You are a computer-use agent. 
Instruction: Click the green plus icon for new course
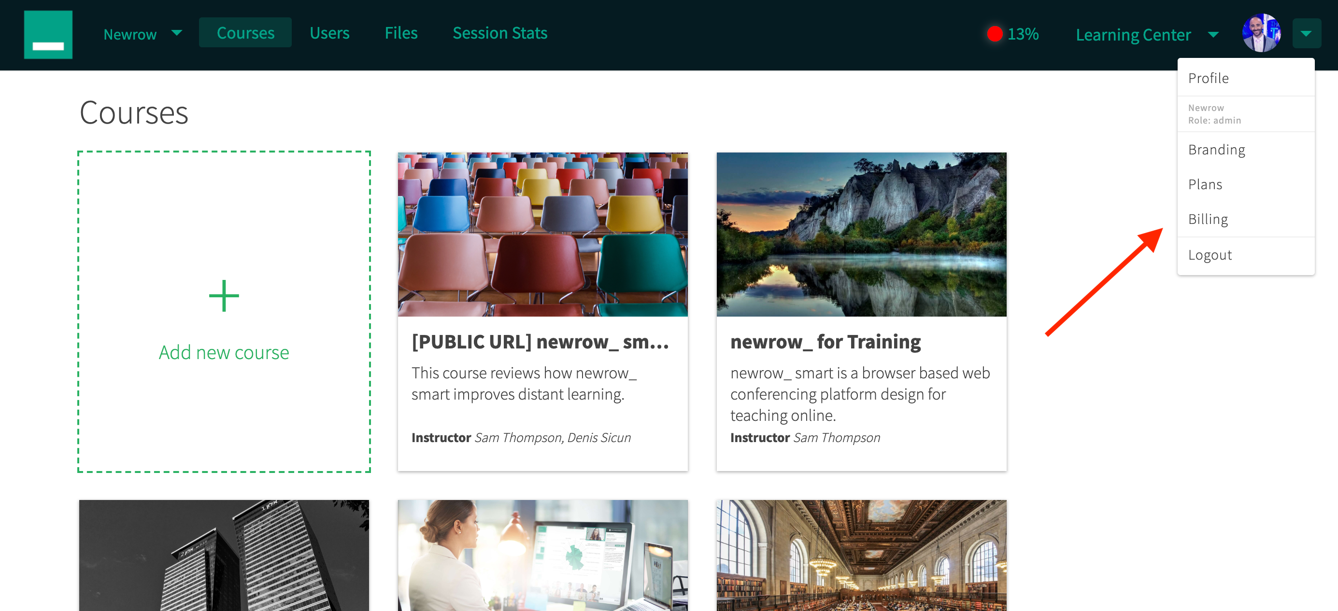(x=224, y=296)
